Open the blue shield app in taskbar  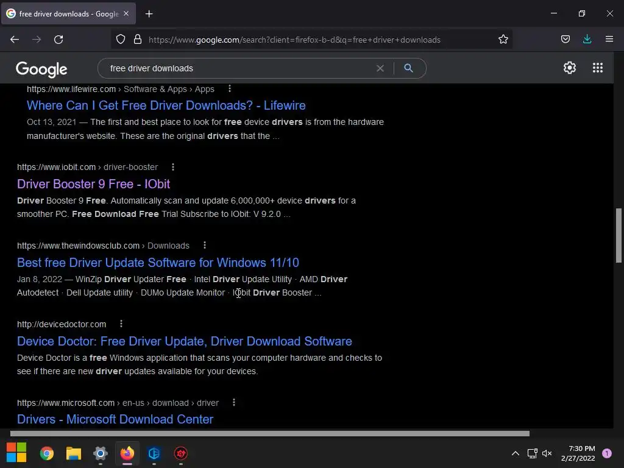tap(154, 453)
